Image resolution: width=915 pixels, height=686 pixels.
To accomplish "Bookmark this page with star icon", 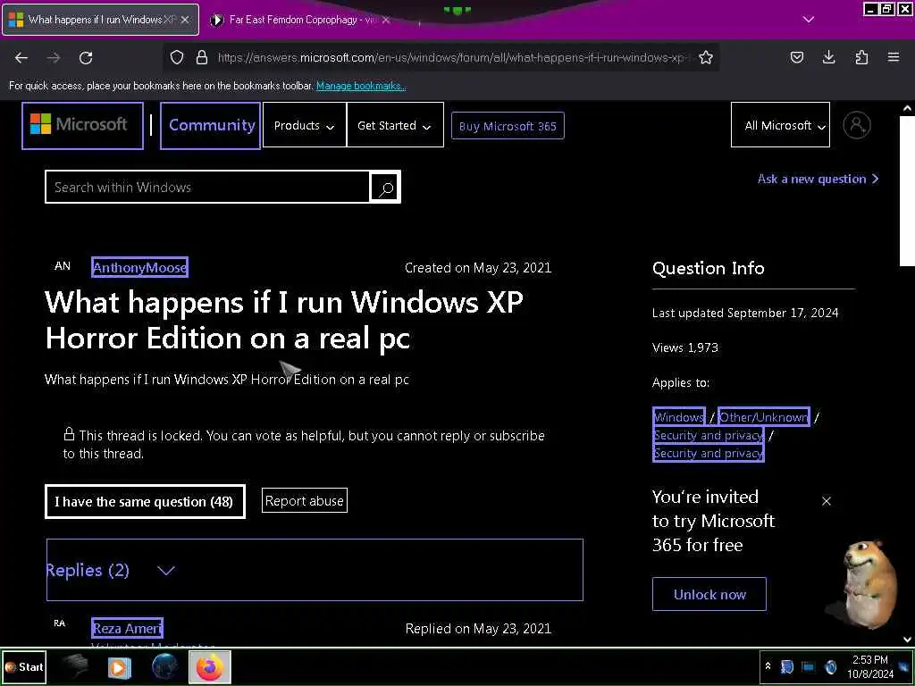I will tap(706, 57).
